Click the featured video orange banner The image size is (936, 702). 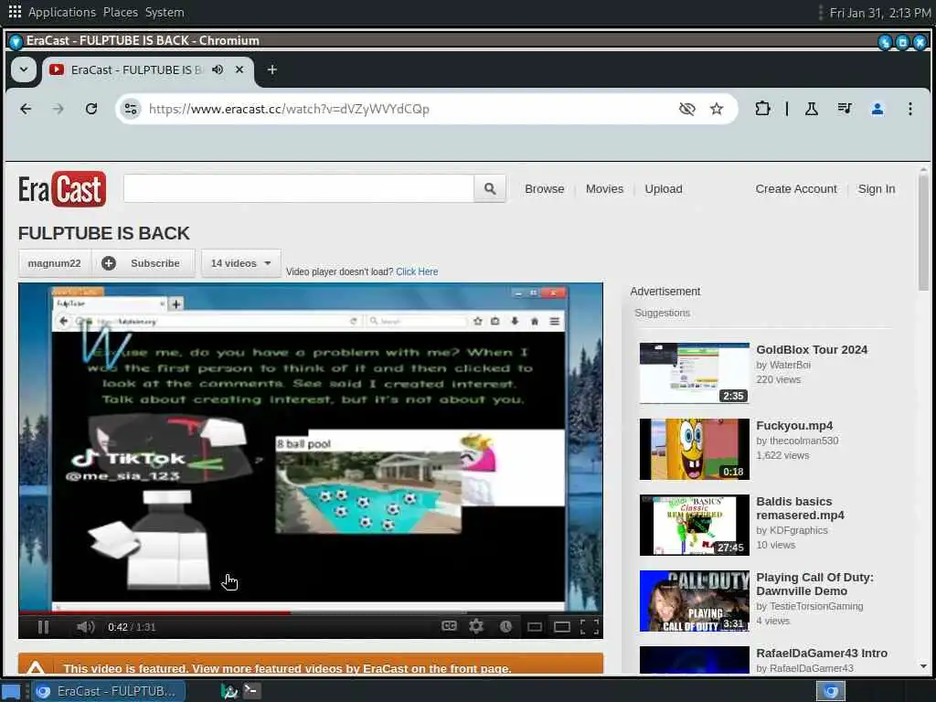311,664
